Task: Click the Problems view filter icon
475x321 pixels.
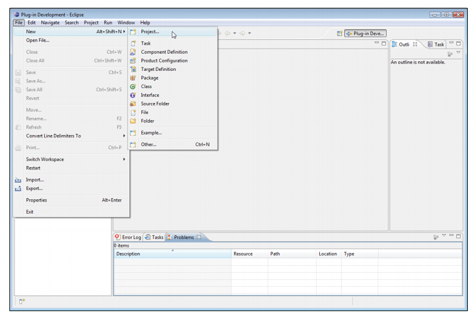Action: coord(436,237)
